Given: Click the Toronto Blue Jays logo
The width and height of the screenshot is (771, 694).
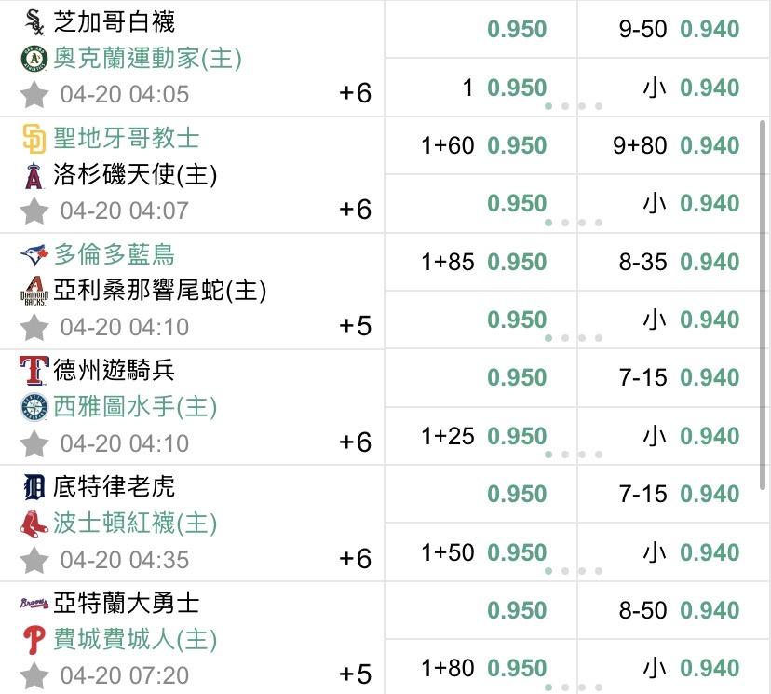Looking at the screenshot, I should click(x=34, y=254).
